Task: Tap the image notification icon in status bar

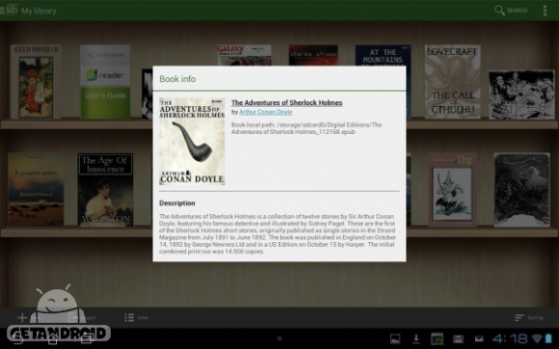Action: 395,338
